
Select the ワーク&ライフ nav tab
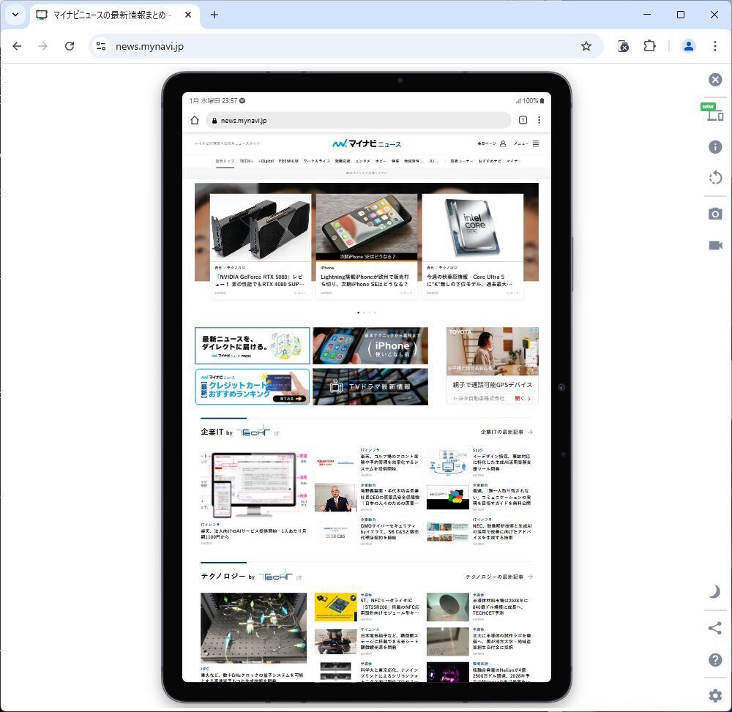click(x=316, y=161)
